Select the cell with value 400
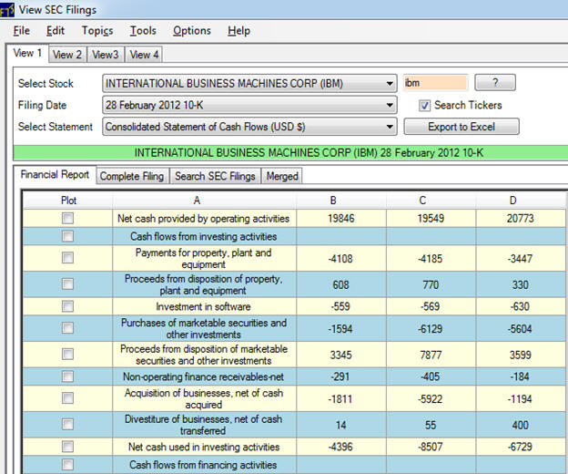The image size is (568, 474). tap(520, 425)
